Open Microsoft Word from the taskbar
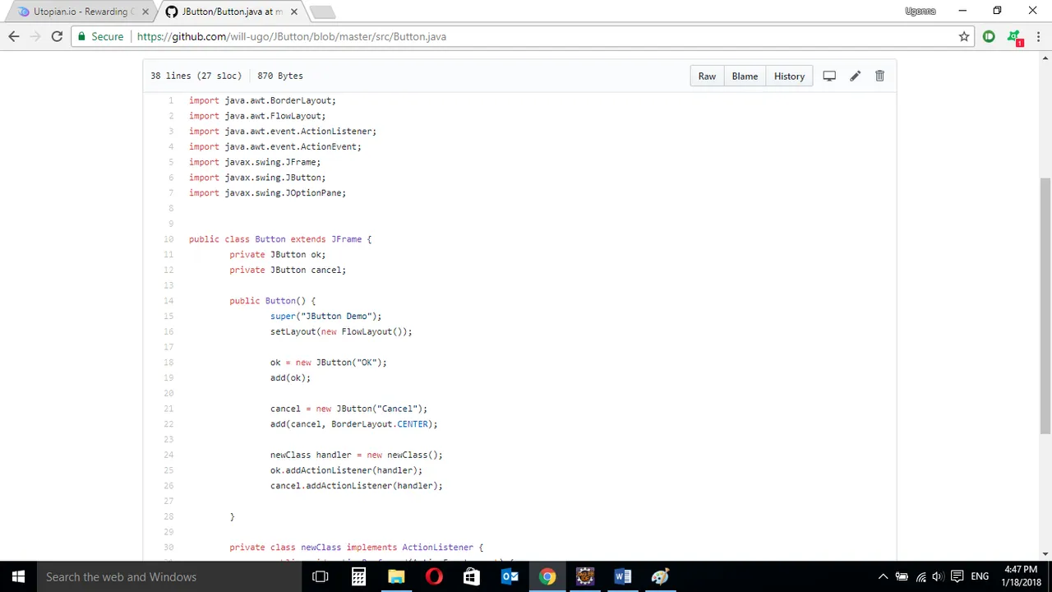This screenshot has width=1052, height=592. pyautogui.click(x=623, y=576)
